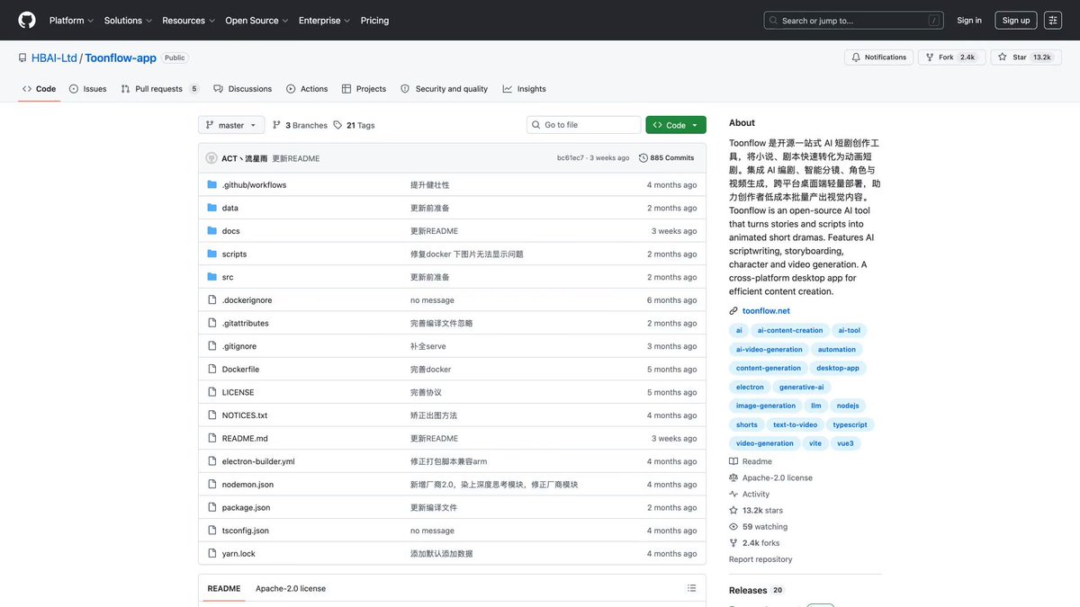This screenshot has width=1080, height=607.
Task: Click the Report repository link
Action: pos(760,559)
